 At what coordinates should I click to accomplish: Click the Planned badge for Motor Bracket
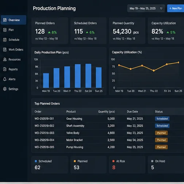[x=161, y=140]
